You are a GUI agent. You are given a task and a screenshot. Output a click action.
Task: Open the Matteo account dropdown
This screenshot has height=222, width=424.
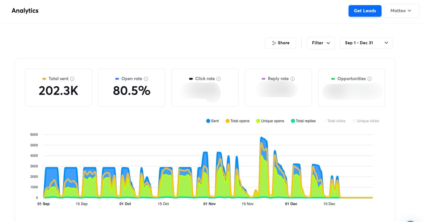401,11
